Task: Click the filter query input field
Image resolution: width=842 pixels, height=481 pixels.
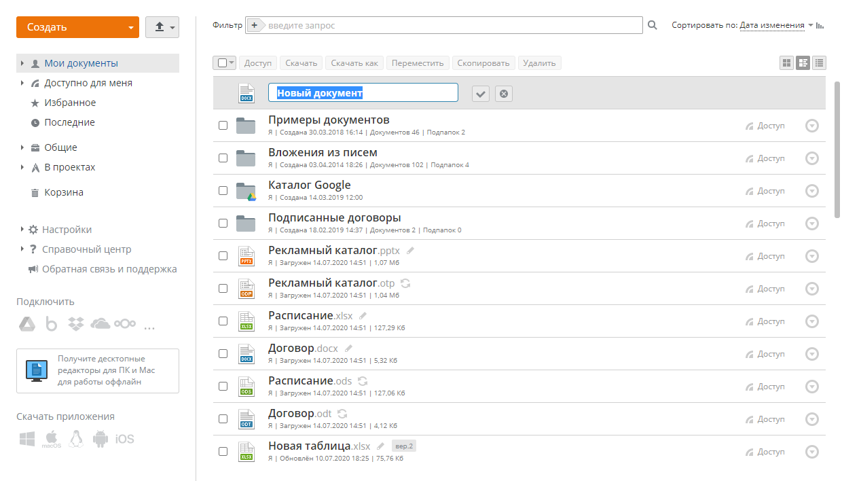Action: pyautogui.click(x=454, y=25)
